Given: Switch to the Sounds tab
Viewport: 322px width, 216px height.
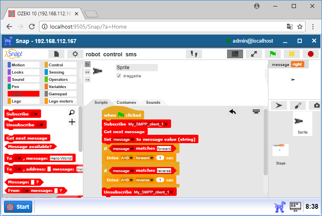Looking at the screenshot, I should coord(153,103).
